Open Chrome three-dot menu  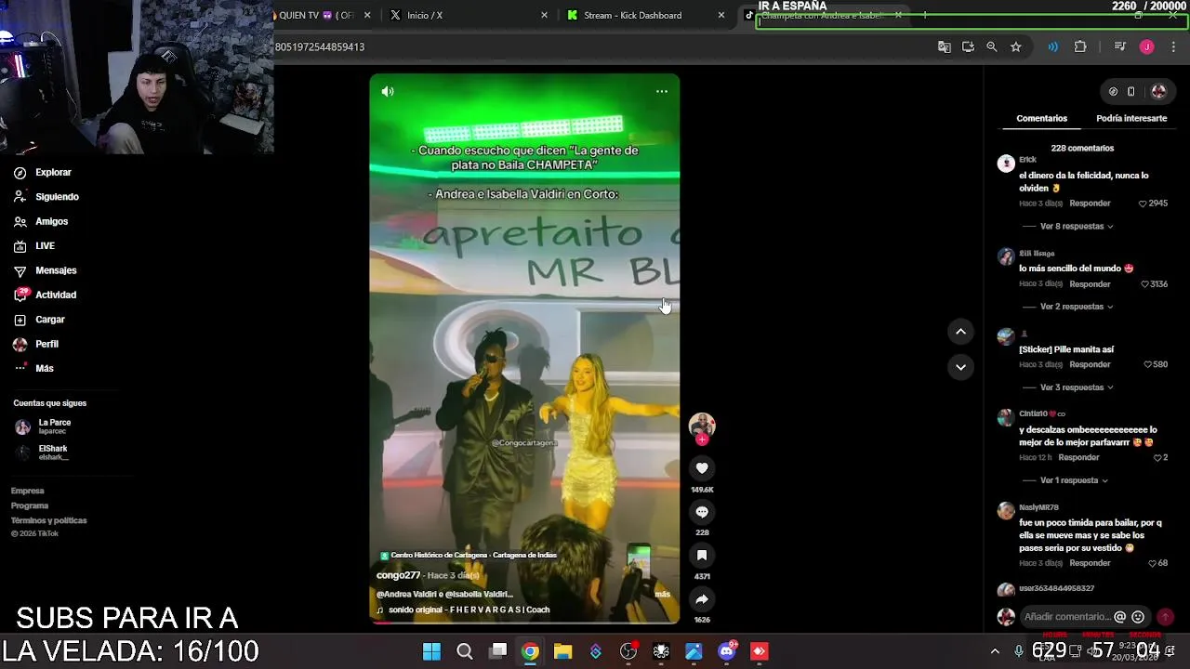[1173, 46]
